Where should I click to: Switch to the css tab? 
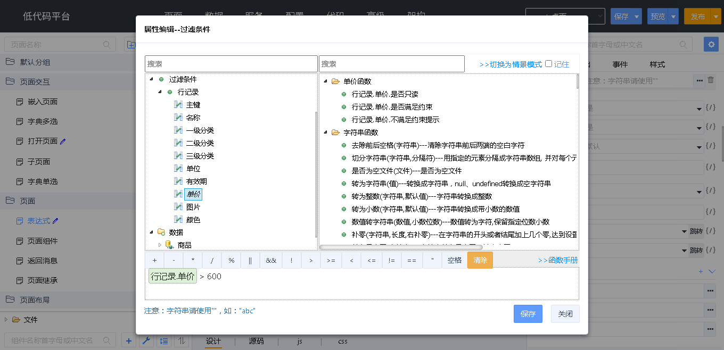[343, 341]
